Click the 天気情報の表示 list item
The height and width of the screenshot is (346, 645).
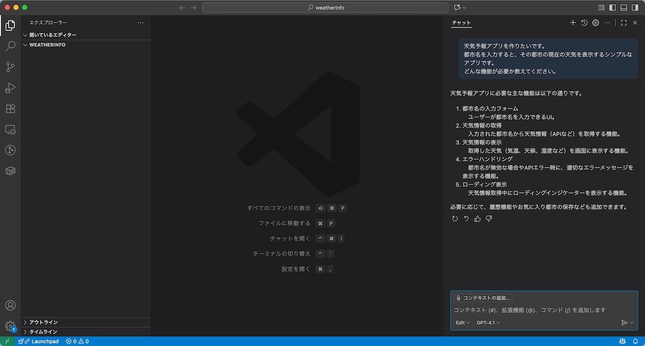coord(482,142)
